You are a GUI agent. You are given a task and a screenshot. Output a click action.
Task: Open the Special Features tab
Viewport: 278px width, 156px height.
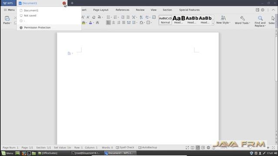(x=189, y=10)
